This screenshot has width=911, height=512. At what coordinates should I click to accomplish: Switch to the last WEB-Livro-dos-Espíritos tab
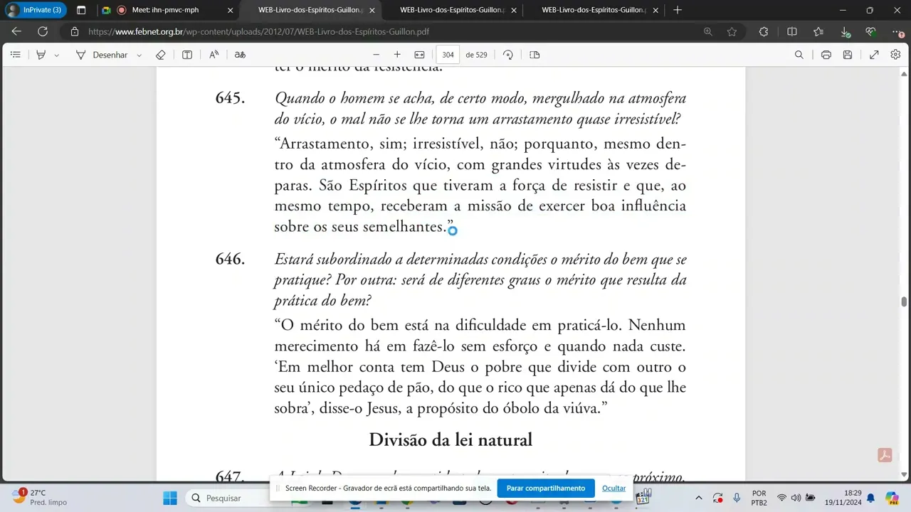click(593, 10)
